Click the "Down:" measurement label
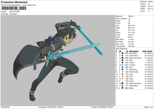The image size is (154, 109). point(118,32)
